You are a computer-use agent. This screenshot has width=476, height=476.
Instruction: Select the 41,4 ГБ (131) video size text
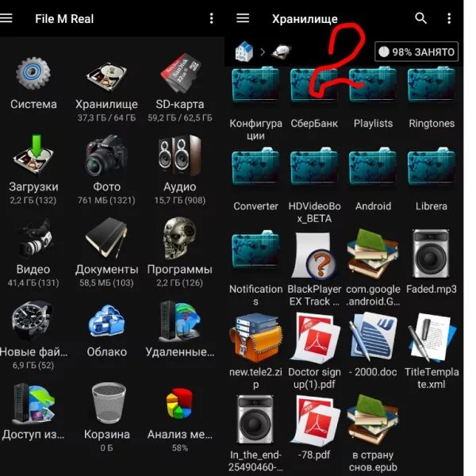click(33, 283)
